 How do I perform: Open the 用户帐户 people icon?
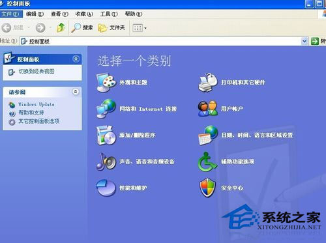coord(208,109)
